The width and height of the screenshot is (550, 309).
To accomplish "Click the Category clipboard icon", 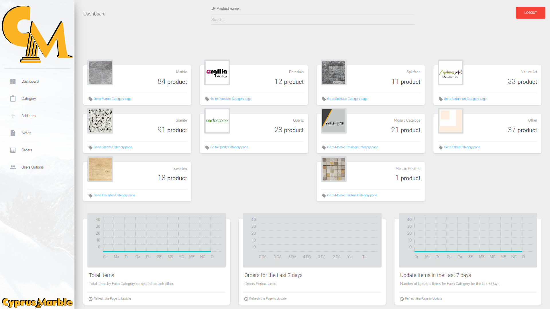I will pyautogui.click(x=13, y=99).
